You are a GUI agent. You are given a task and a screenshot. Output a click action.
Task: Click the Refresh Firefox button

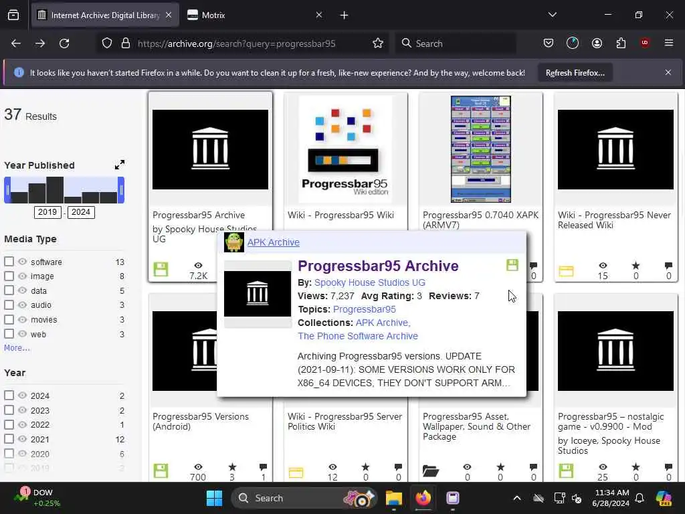tap(575, 73)
